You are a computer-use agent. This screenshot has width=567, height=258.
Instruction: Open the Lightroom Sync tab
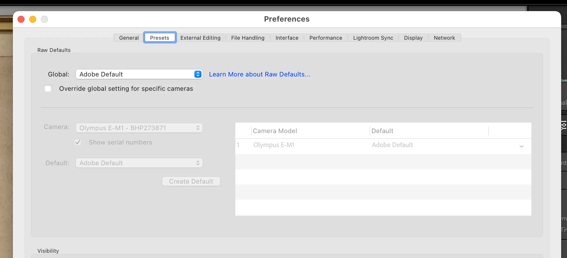coord(373,38)
